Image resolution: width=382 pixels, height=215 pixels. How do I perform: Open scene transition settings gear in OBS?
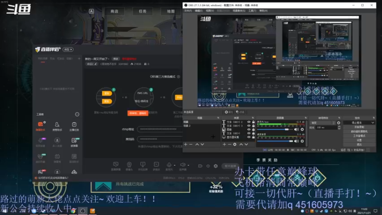[339, 123]
